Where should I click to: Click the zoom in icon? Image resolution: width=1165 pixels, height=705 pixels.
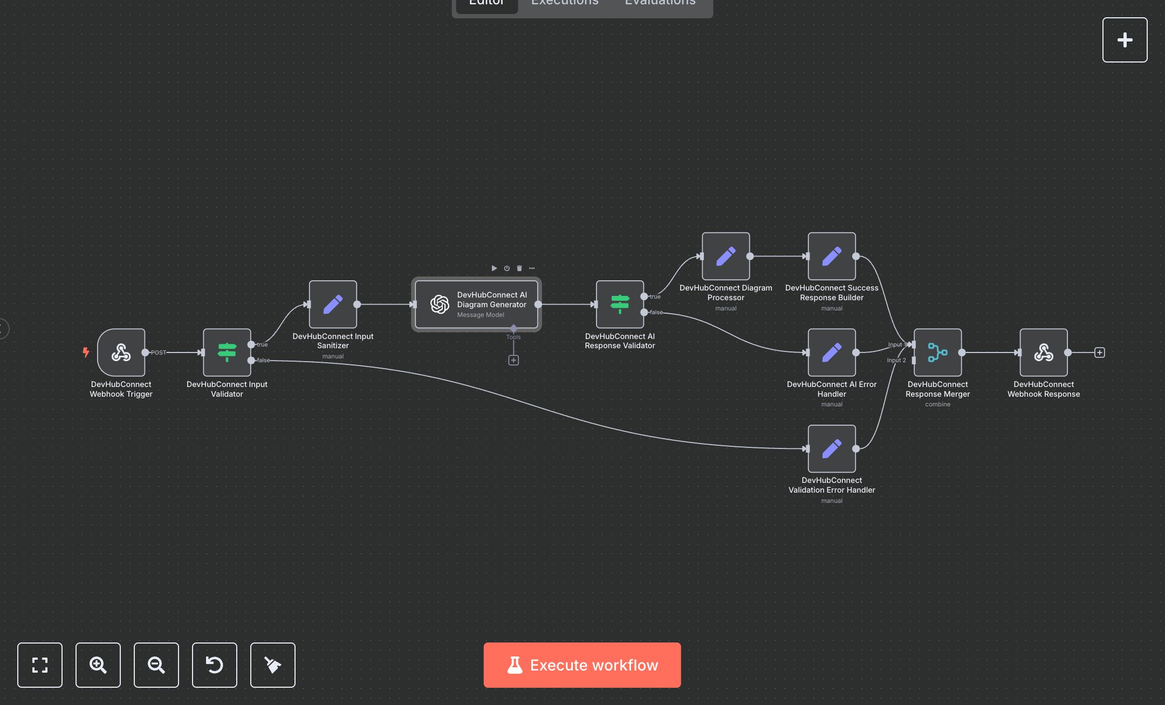[x=98, y=665]
